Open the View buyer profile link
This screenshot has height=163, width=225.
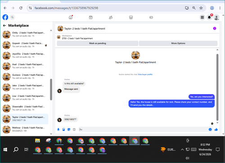click(145, 74)
